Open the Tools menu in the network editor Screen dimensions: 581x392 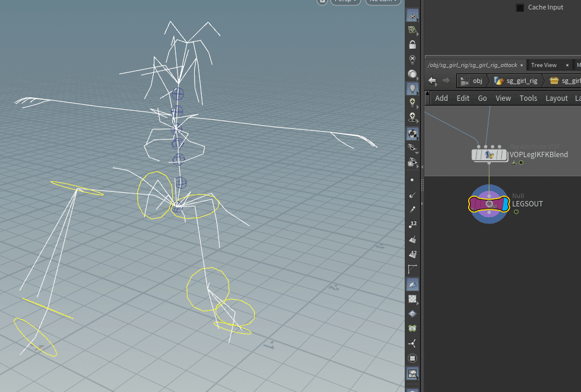[x=528, y=98]
